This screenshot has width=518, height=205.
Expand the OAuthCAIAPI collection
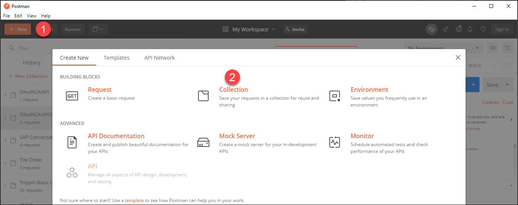[x=5, y=95]
